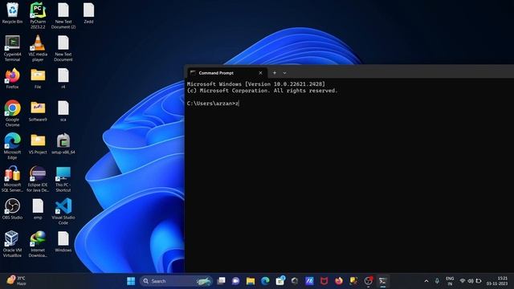The image size is (514, 289).
Task: Expand the terminal profile dropdown arrow
Action: coord(284,73)
